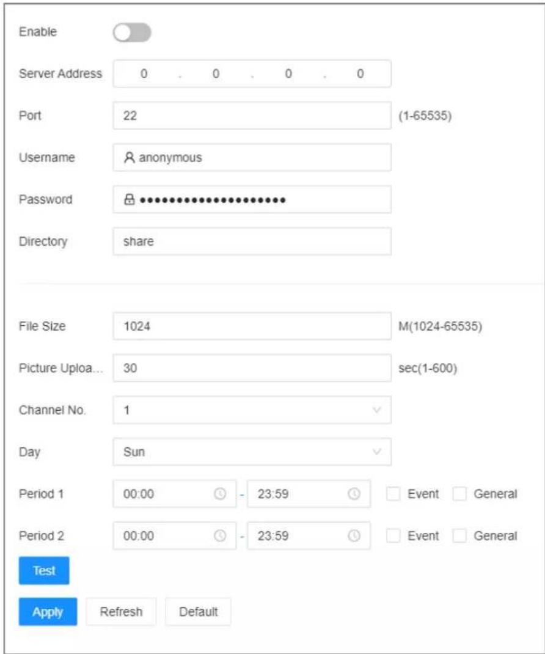Open the Channel No. dropdown
545x654 pixels.
[x=252, y=410]
